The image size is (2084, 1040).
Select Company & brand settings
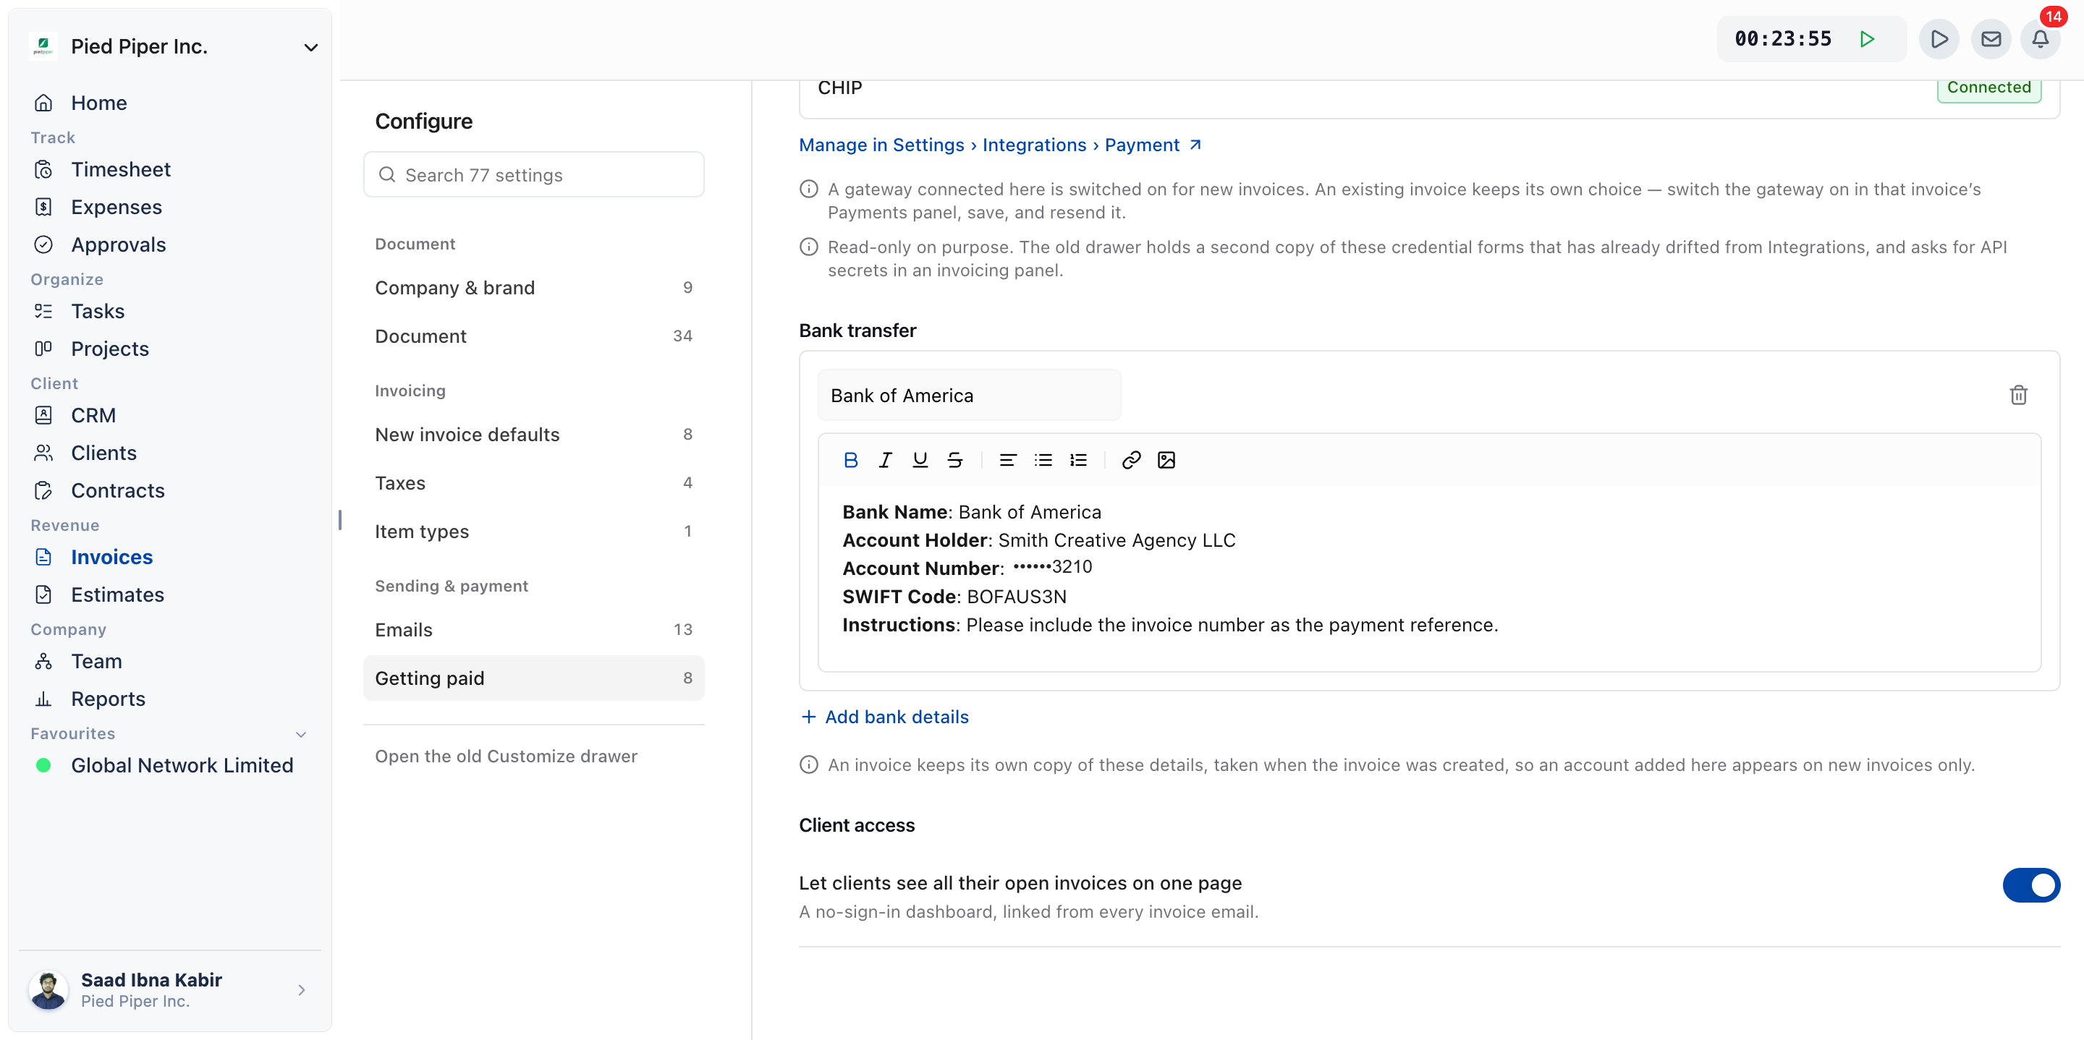tap(533, 288)
